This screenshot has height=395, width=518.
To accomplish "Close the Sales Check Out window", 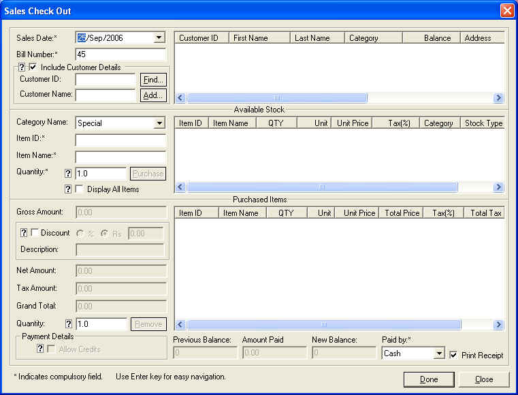I will 506,11.
